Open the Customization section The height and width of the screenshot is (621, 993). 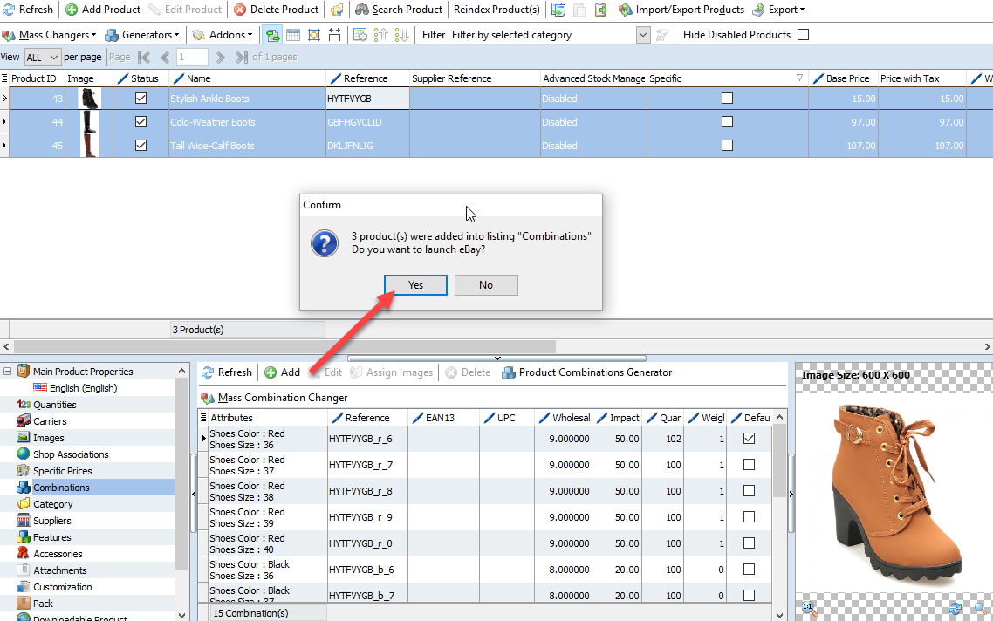pyautogui.click(x=63, y=587)
